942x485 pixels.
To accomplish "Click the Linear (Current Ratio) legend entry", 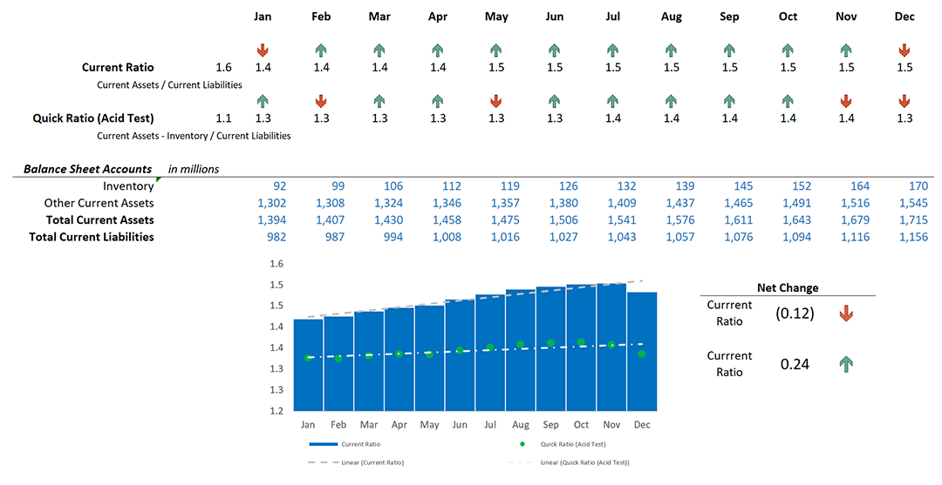I will pos(356,463).
